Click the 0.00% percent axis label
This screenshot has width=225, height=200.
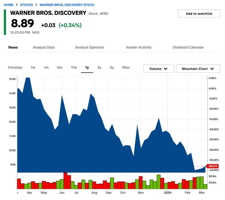(213, 89)
